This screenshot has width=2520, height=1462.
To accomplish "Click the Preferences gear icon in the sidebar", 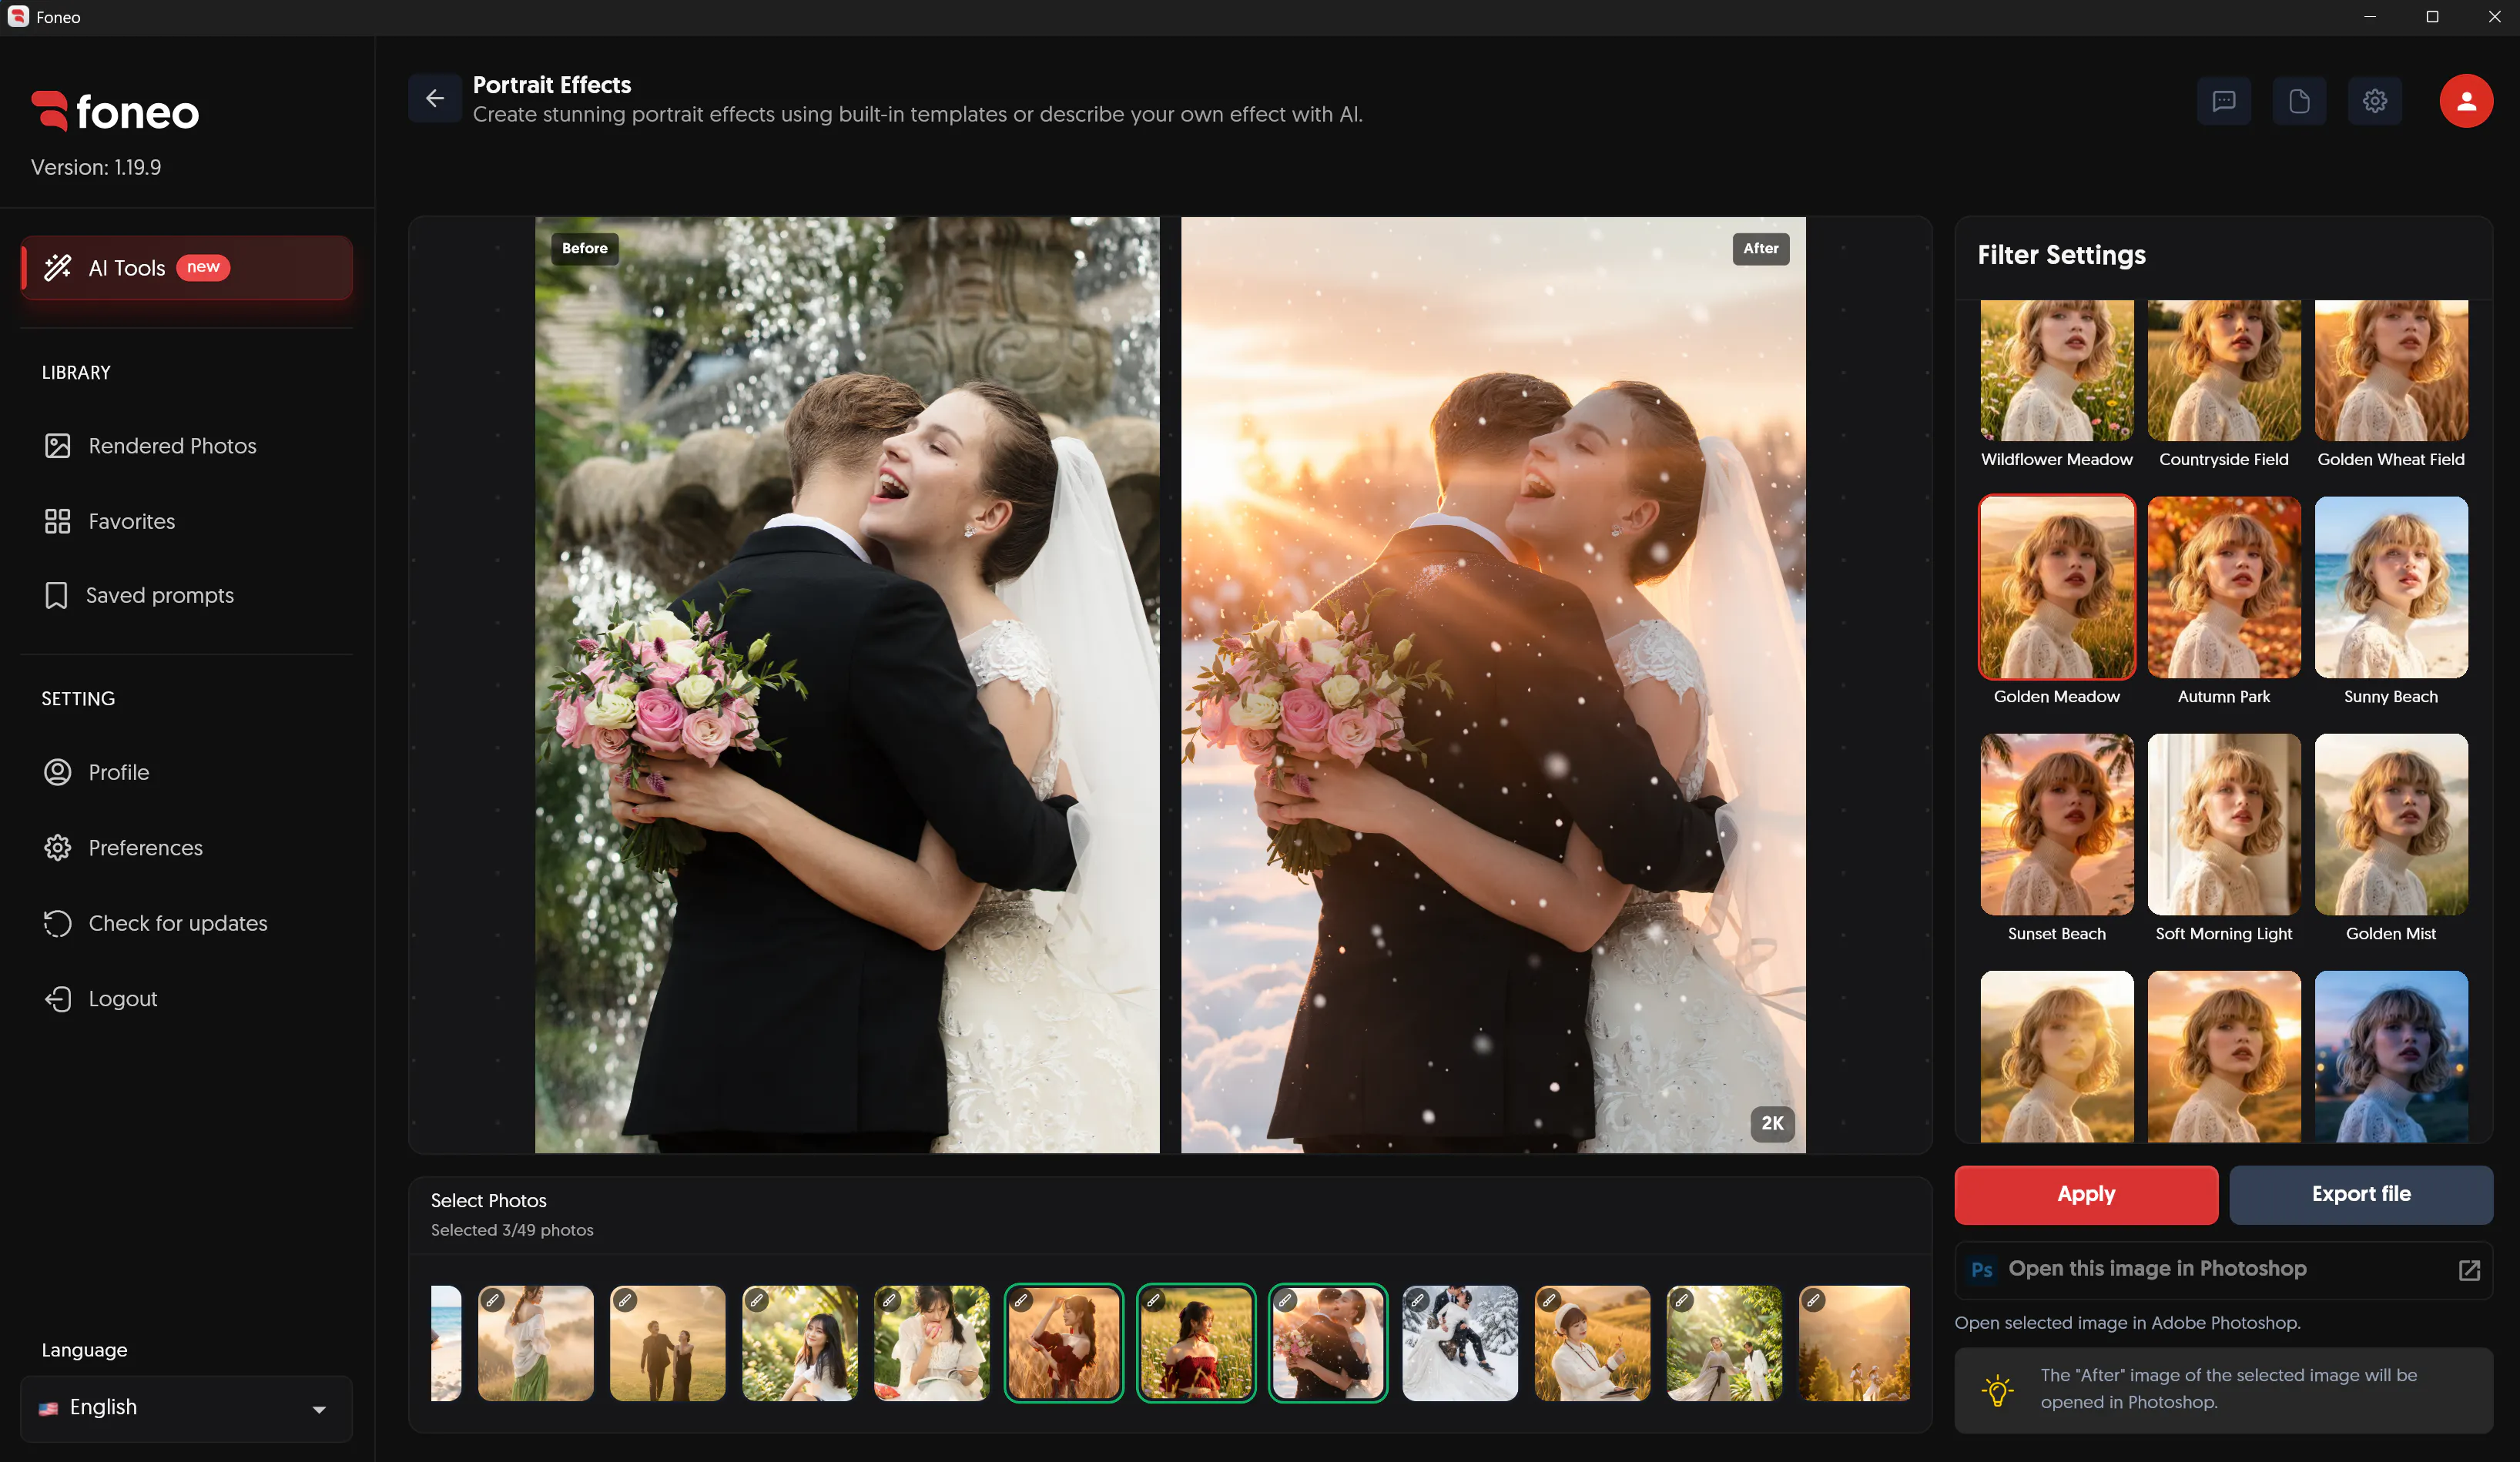I will click(58, 848).
